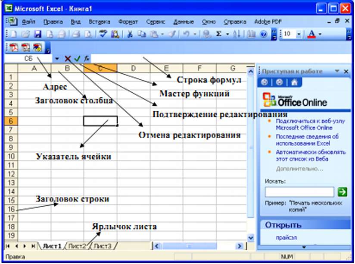
Task: Open the Adobe PDF menu
Action: tap(268, 22)
